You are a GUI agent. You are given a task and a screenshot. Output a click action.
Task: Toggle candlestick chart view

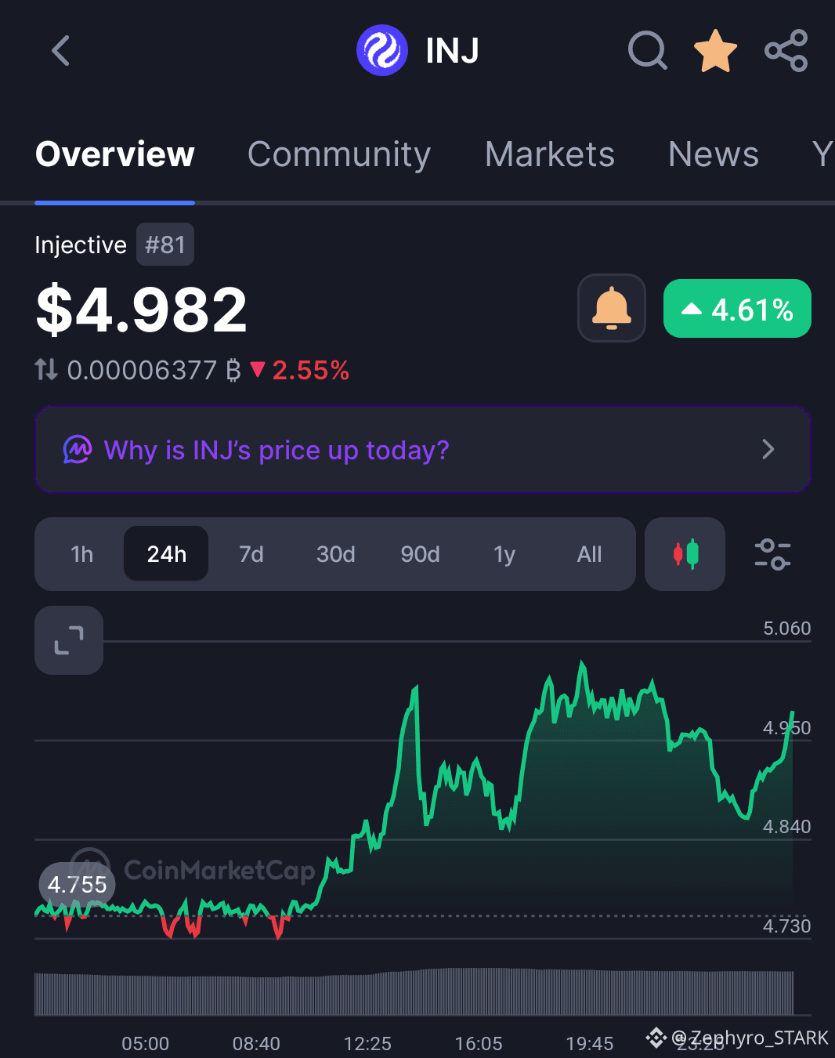(685, 554)
